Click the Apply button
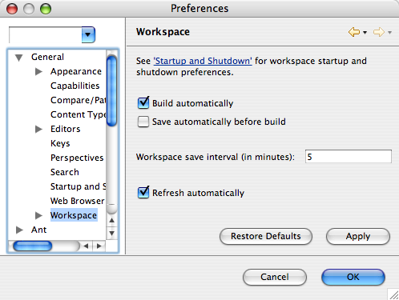399x300 pixels. pyautogui.click(x=358, y=236)
